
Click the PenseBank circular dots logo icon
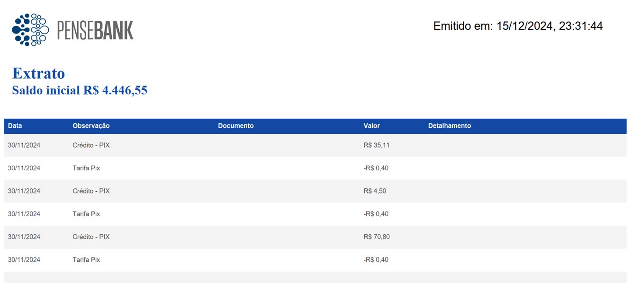pyautogui.click(x=30, y=30)
